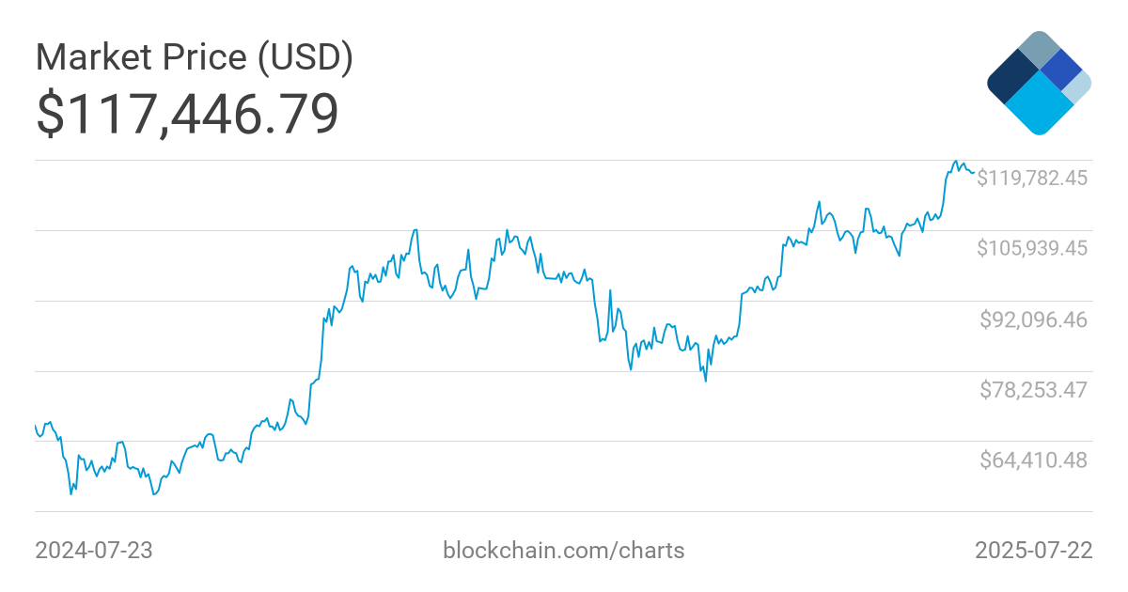Click the pale blue diamond on logo's right edge

tap(1080, 86)
